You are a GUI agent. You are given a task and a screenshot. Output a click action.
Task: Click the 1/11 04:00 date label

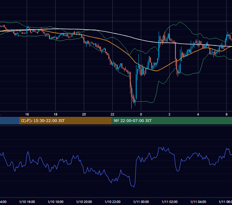click(198, 202)
